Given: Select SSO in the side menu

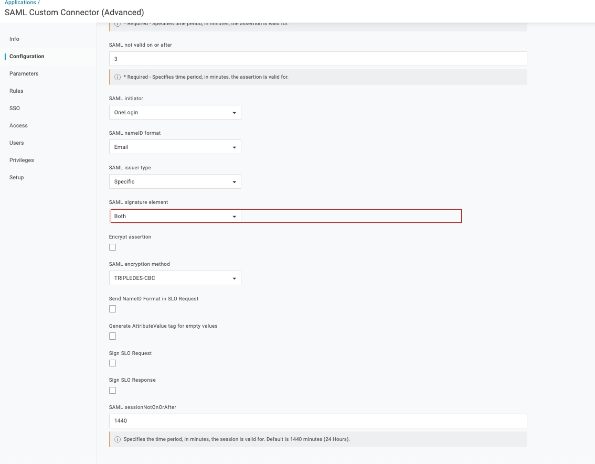Looking at the screenshot, I should pos(15,108).
